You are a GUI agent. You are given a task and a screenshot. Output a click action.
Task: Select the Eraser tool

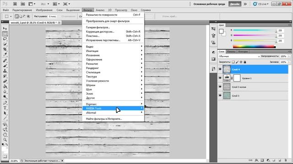[5, 81]
